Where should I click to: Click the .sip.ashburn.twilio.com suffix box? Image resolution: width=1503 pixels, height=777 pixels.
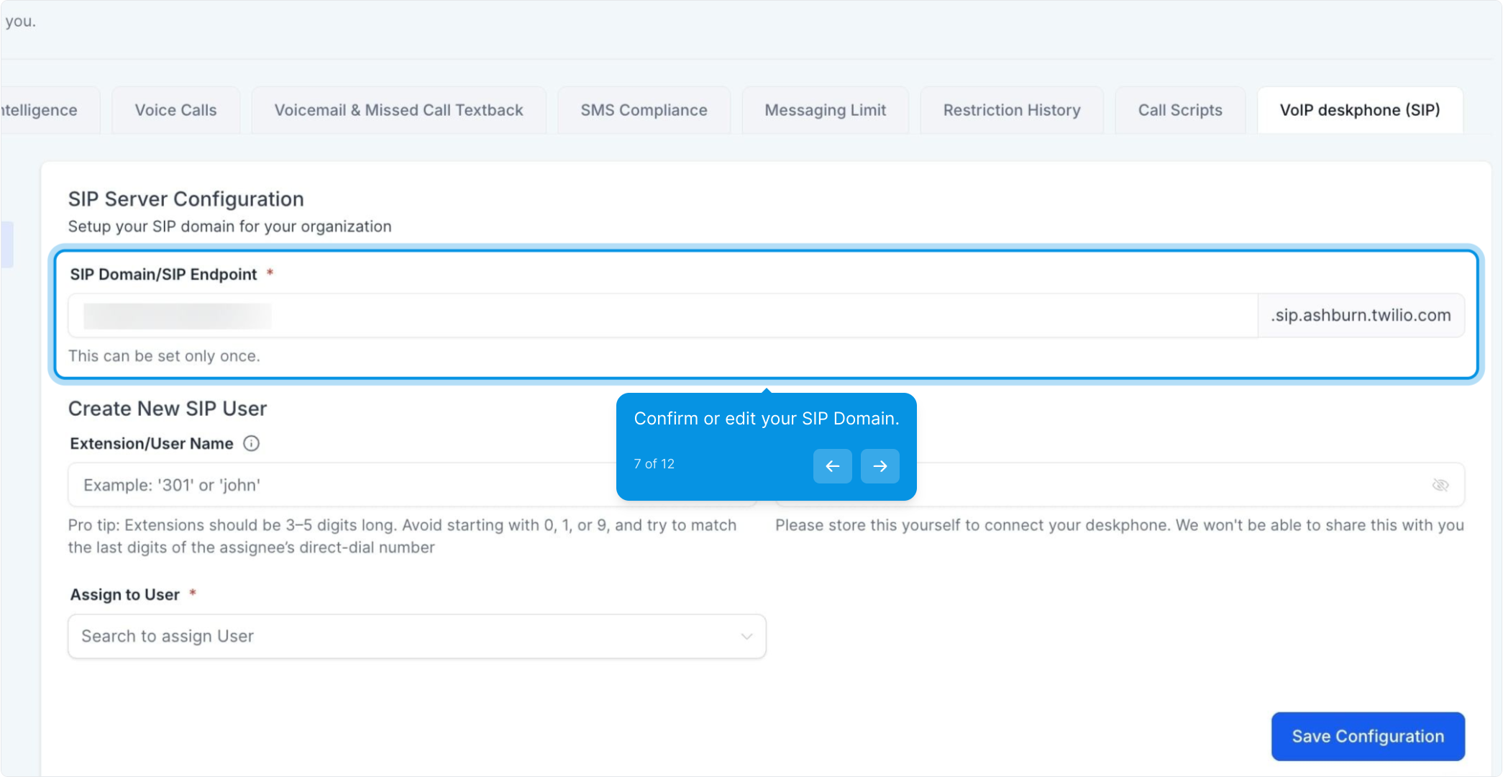[1360, 315]
